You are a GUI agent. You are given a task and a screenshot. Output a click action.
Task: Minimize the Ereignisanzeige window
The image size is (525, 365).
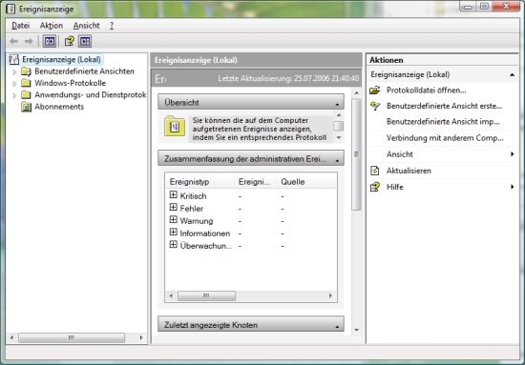(x=468, y=7)
